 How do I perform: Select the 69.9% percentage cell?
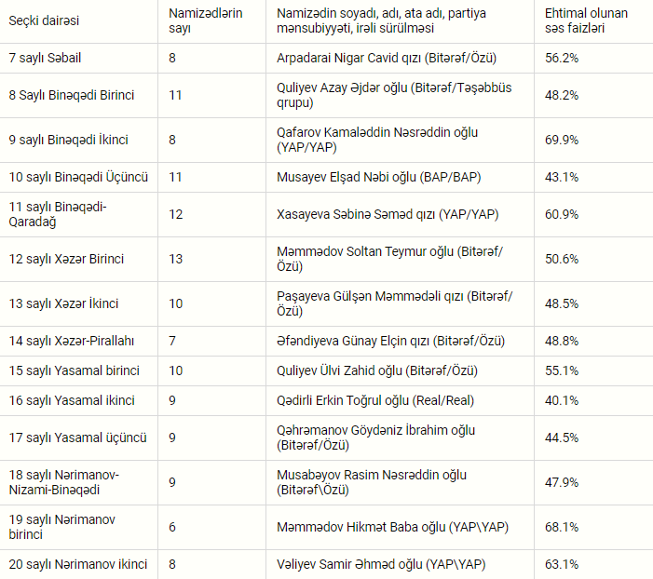tap(562, 140)
